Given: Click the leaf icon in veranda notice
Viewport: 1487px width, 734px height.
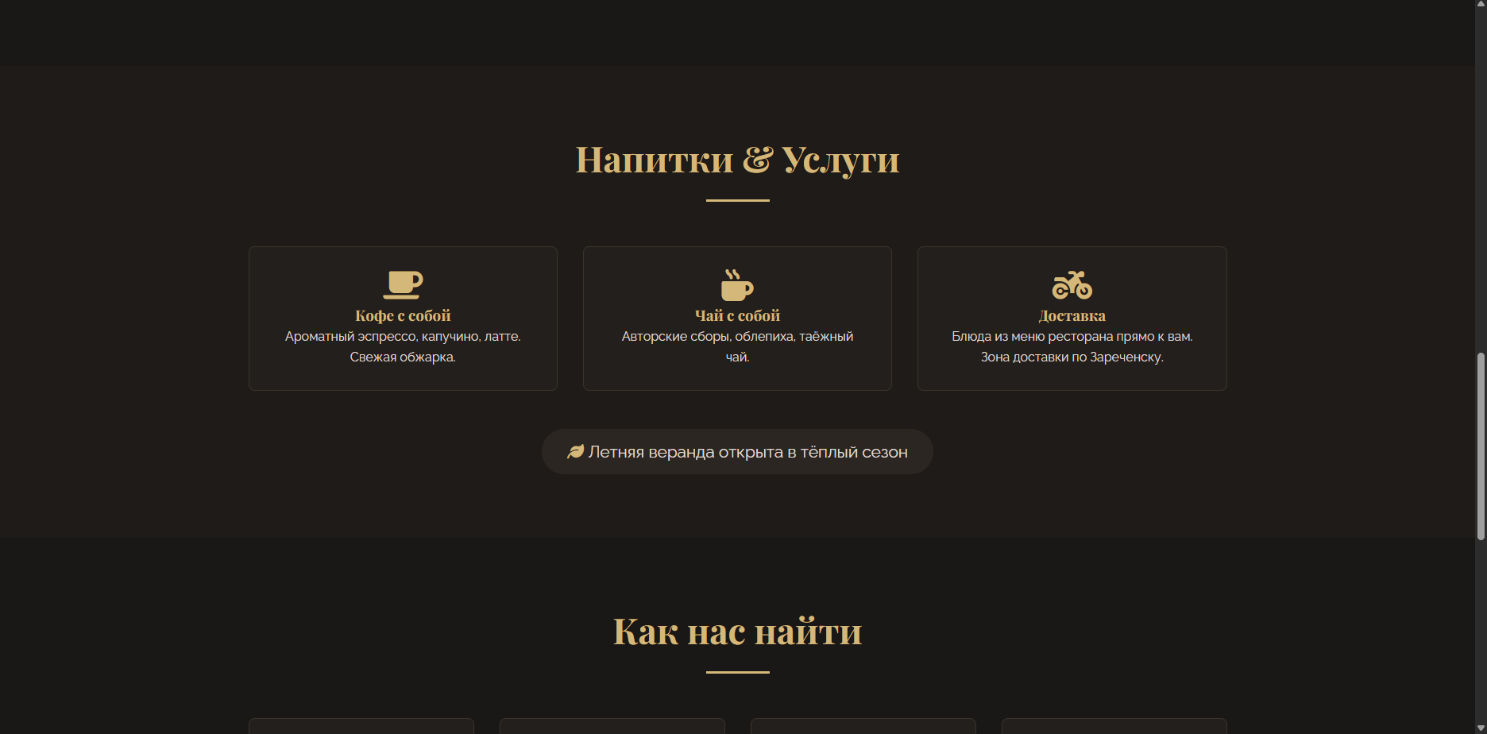Looking at the screenshot, I should point(576,452).
